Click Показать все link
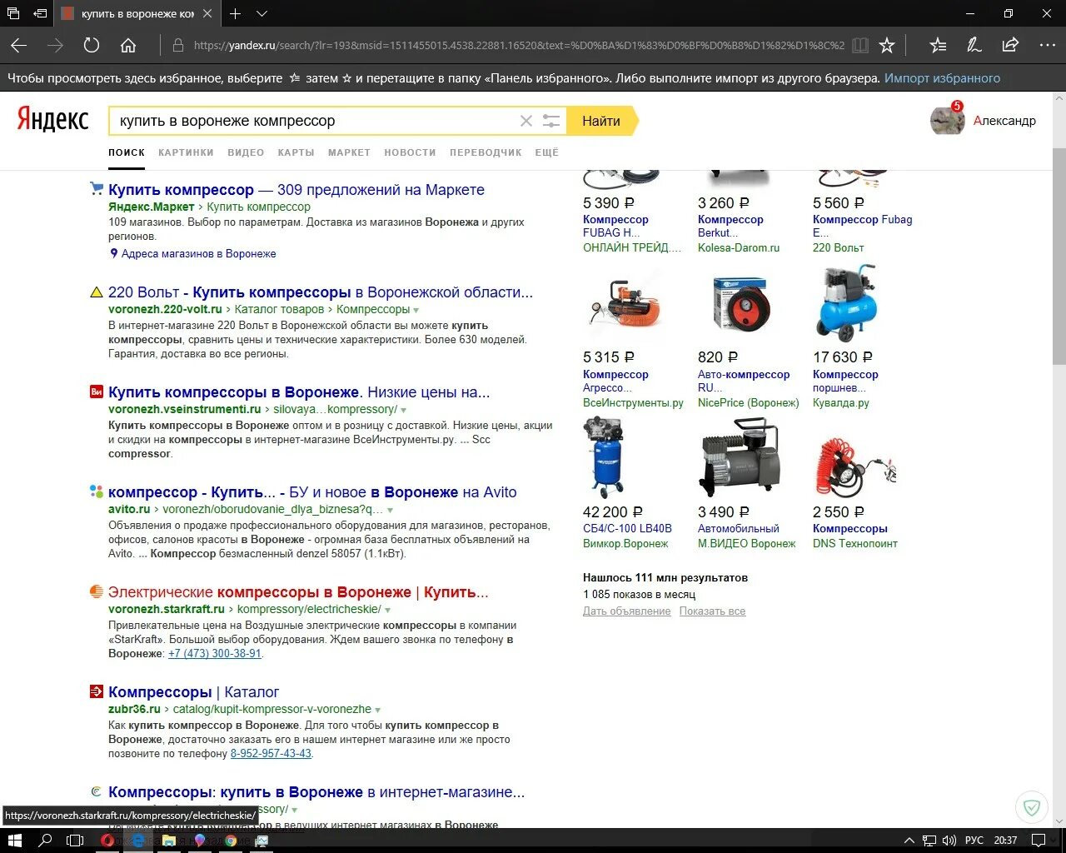This screenshot has height=853, width=1066. pos(712,611)
